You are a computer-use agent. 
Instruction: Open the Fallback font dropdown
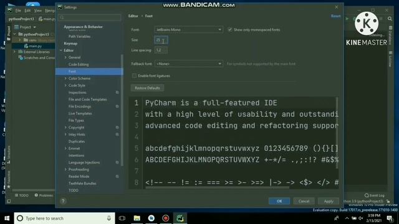tap(188, 63)
